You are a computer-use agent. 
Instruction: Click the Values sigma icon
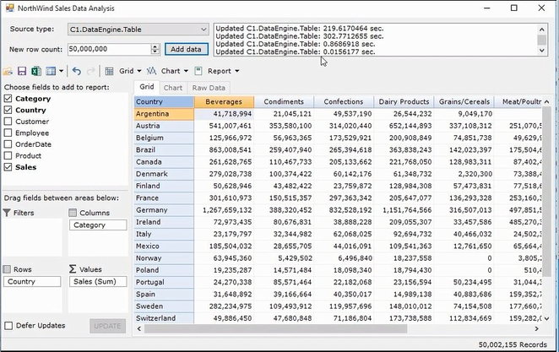[73, 269]
